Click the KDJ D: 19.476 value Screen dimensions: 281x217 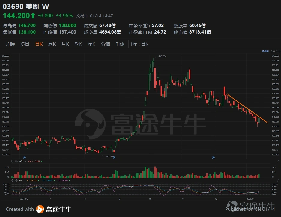48,180
